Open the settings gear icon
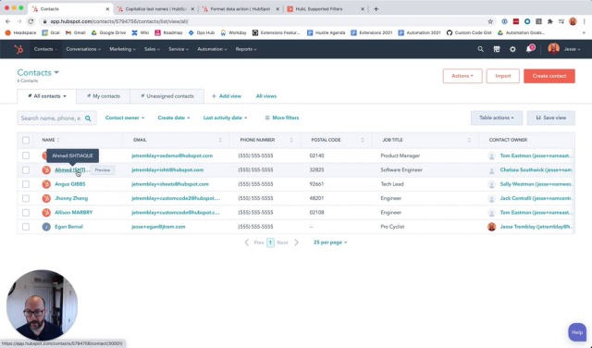This screenshot has width=592, height=348. [x=512, y=49]
